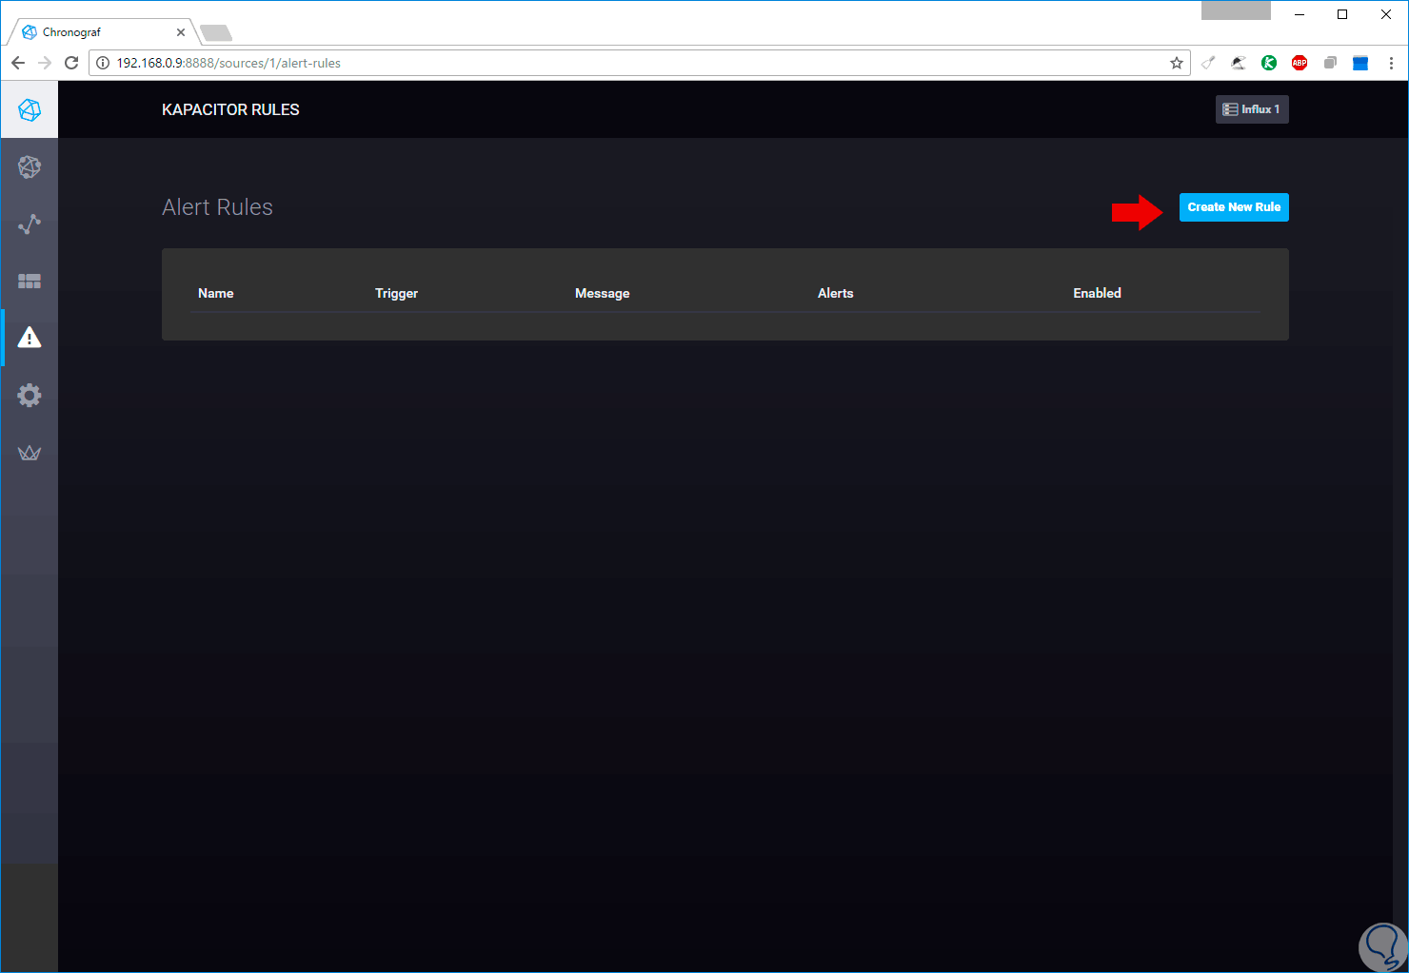Click the Message column header
The width and height of the screenshot is (1409, 973).
pyautogui.click(x=602, y=293)
